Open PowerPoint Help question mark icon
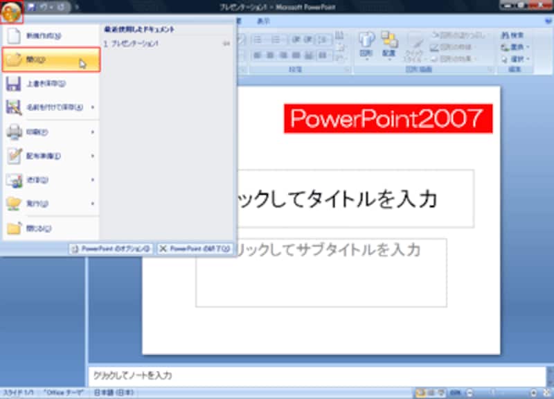The image size is (554, 399). (549, 21)
